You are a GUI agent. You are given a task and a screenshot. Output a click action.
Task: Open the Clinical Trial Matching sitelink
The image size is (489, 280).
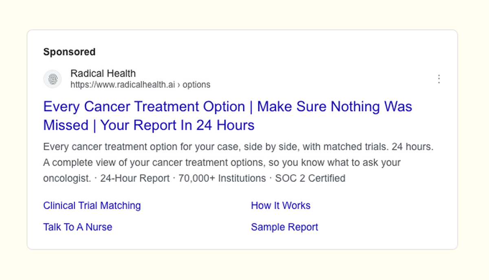(x=92, y=206)
